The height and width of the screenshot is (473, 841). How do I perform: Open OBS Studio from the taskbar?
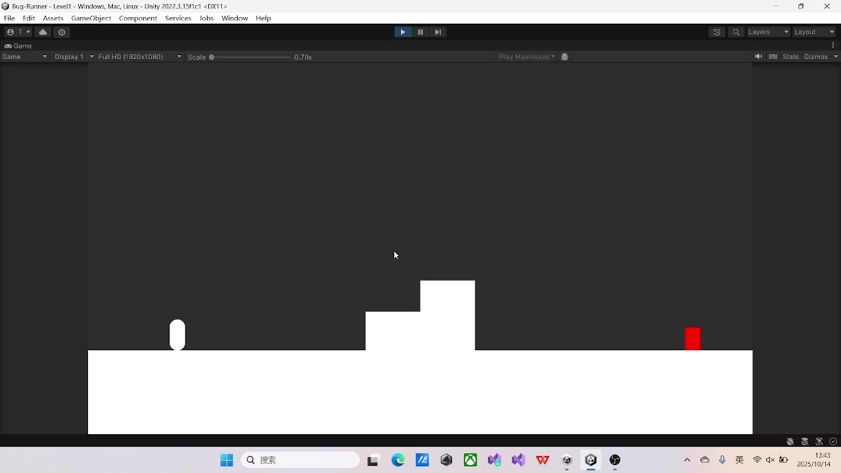point(615,461)
